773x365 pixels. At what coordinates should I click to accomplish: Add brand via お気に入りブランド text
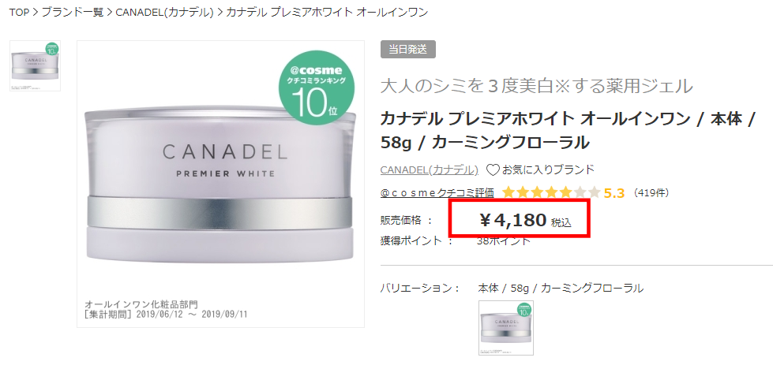[548, 170]
